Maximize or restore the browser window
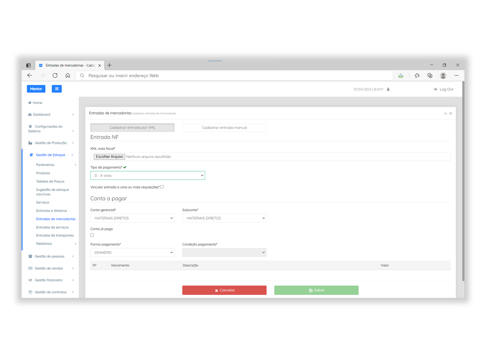 click(444, 65)
